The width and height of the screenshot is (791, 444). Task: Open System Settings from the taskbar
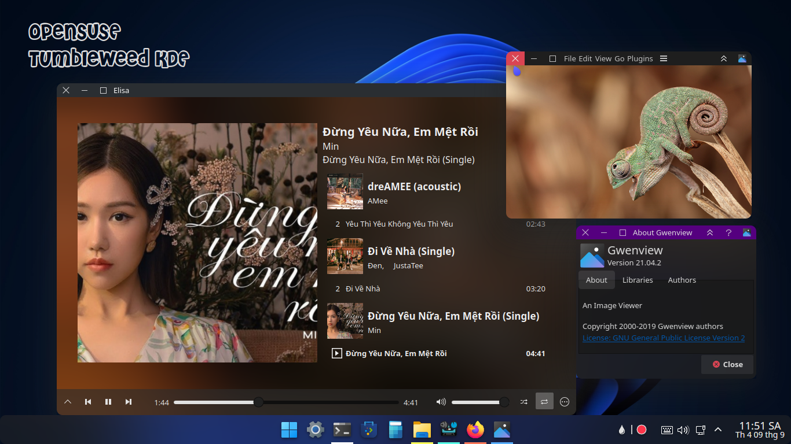coord(315,430)
